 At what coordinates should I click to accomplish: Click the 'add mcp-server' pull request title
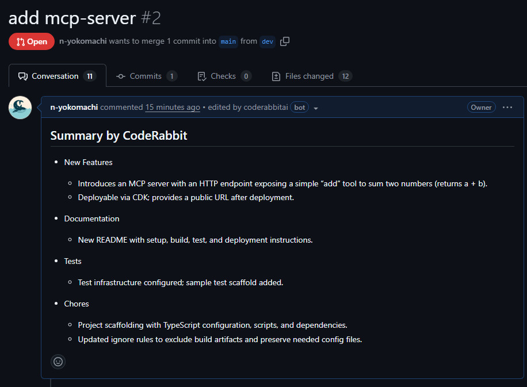pos(72,18)
